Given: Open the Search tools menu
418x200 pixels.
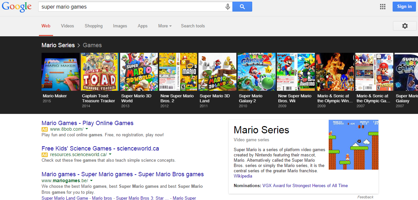Looking at the screenshot, I should pos(193,26).
